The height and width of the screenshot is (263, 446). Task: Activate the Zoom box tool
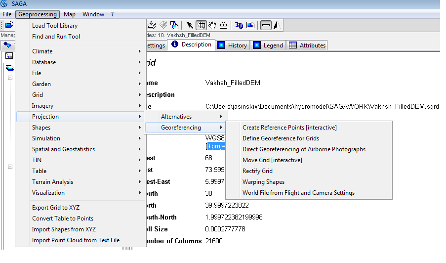click(x=201, y=25)
